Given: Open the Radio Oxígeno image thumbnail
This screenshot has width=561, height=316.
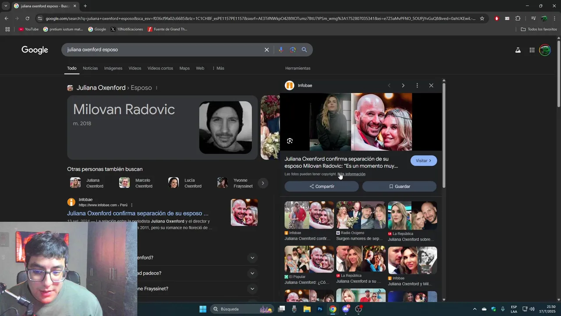Looking at the screenshot, I should 361,215.
